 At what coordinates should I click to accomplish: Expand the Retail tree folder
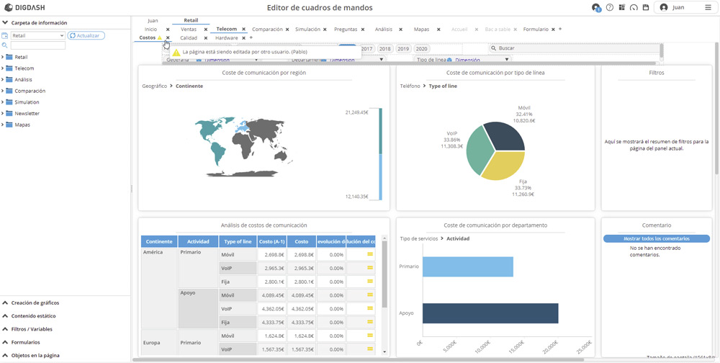(3, 57)
